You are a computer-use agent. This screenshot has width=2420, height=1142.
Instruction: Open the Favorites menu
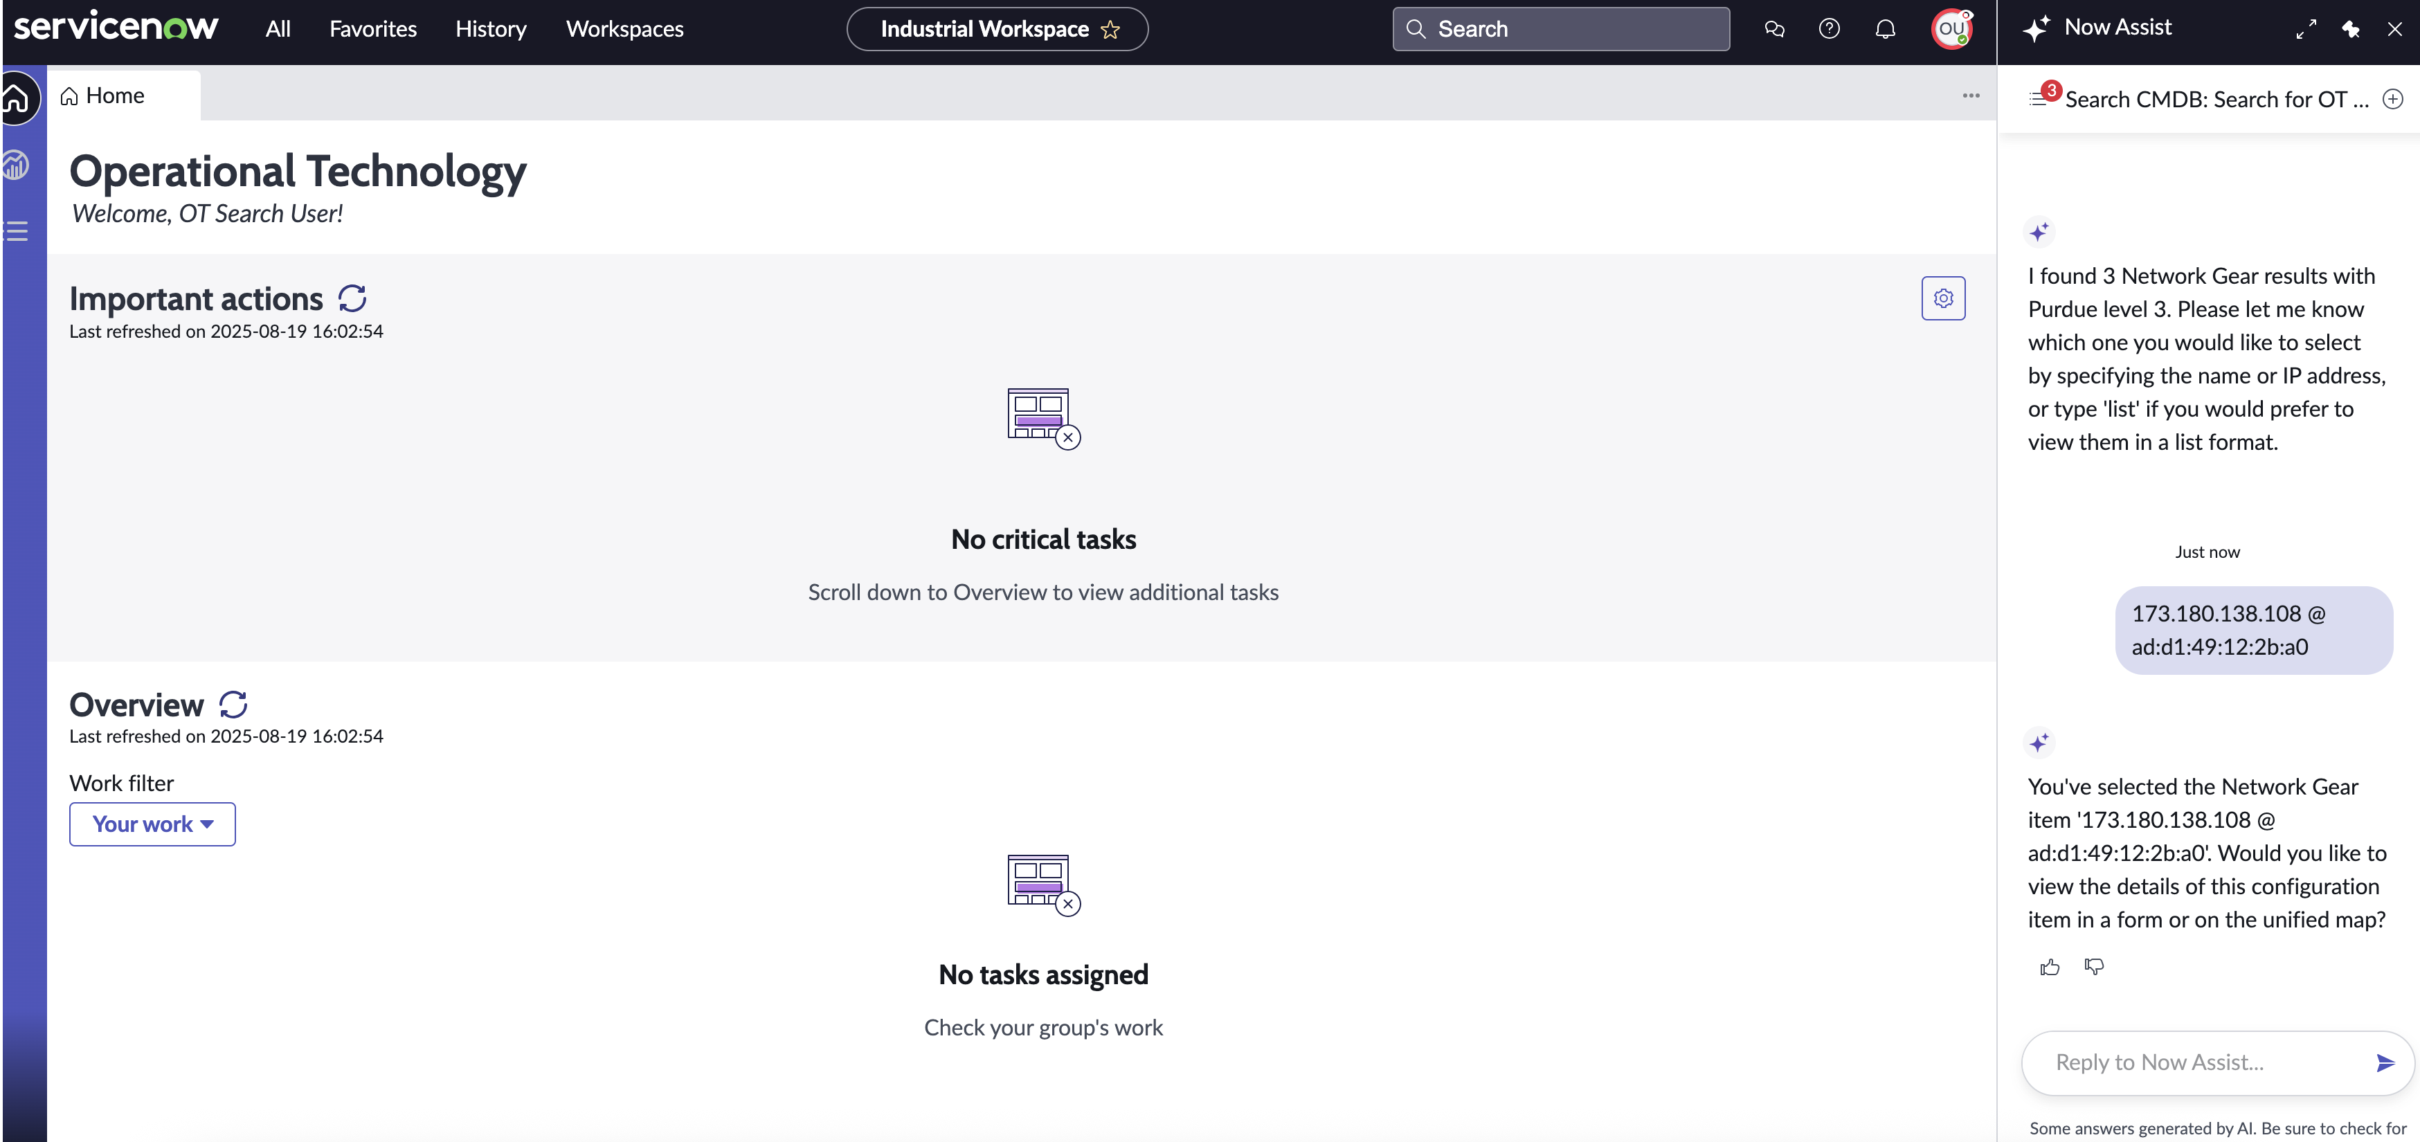pos(373,29)
